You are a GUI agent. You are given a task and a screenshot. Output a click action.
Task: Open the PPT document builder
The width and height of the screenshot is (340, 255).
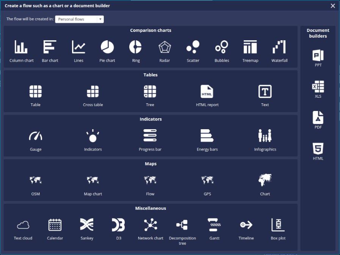click(x=318, y=55)
